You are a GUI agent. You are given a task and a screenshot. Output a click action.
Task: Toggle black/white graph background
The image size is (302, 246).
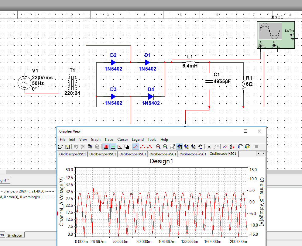tap(127, 147)
